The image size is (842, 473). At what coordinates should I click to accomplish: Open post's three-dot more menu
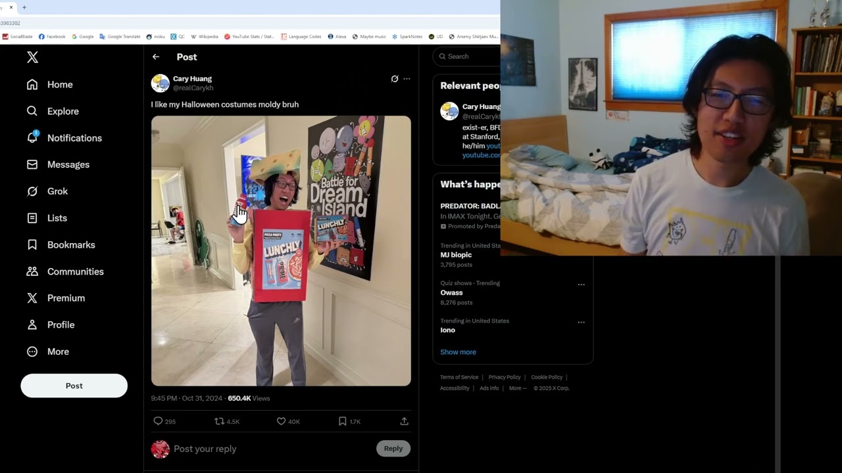point(407,79)
